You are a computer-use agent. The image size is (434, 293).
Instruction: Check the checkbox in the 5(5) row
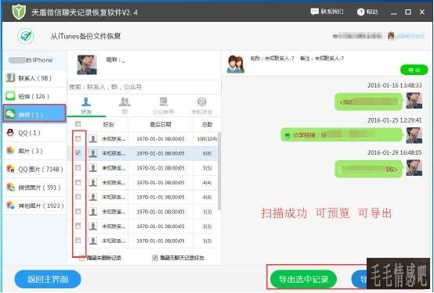click(x=78, y=168)
